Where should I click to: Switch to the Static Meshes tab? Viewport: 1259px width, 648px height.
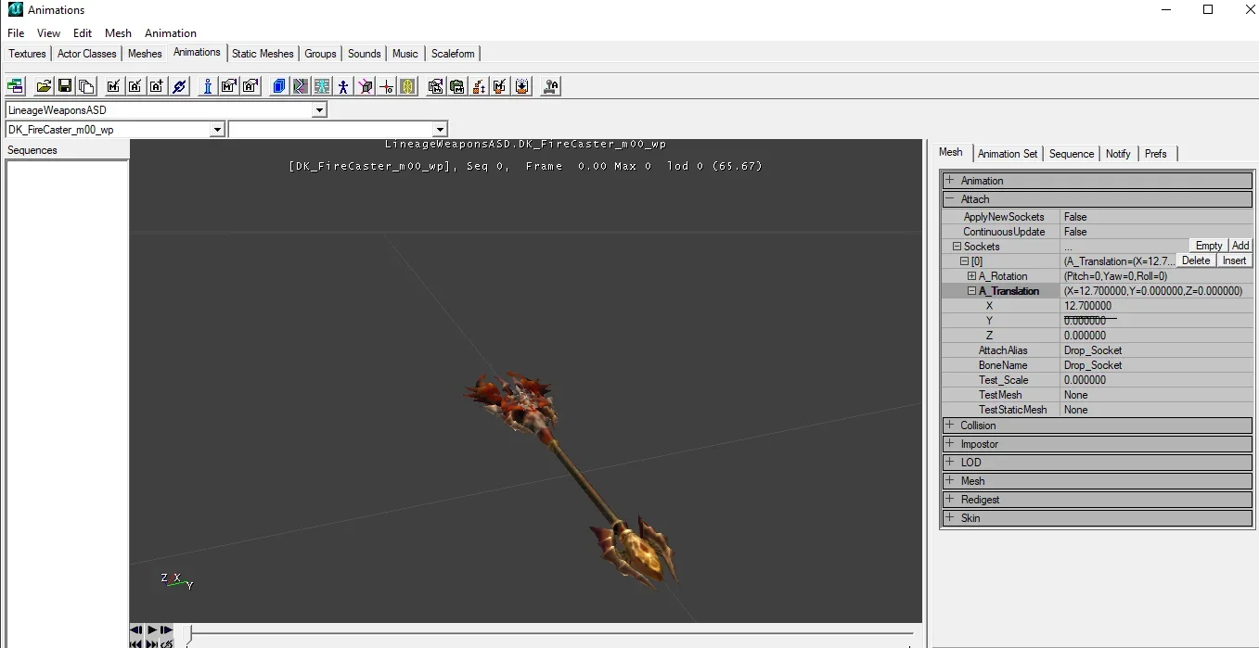(x=263, y=54)
